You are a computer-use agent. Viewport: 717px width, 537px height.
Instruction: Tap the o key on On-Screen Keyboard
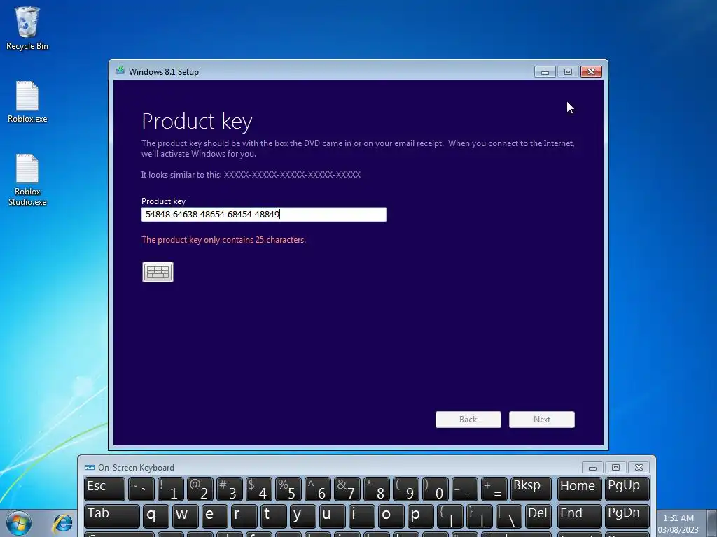coord(391,516)
